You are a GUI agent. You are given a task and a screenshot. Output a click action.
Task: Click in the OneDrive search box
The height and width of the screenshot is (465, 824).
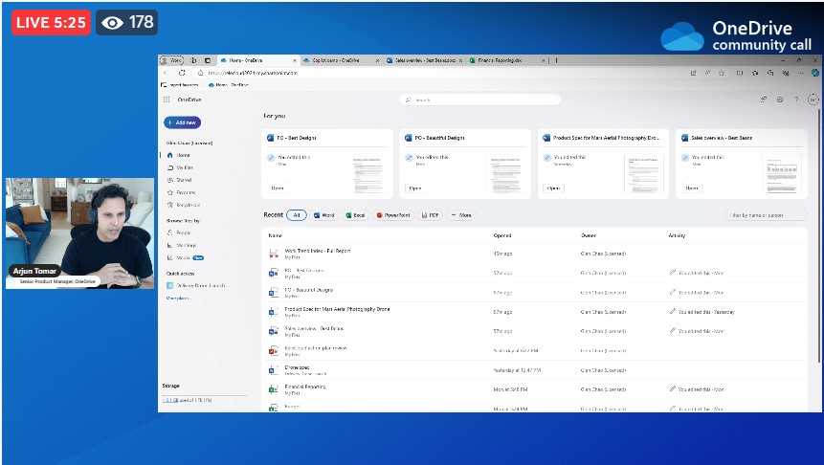point(480,100)
